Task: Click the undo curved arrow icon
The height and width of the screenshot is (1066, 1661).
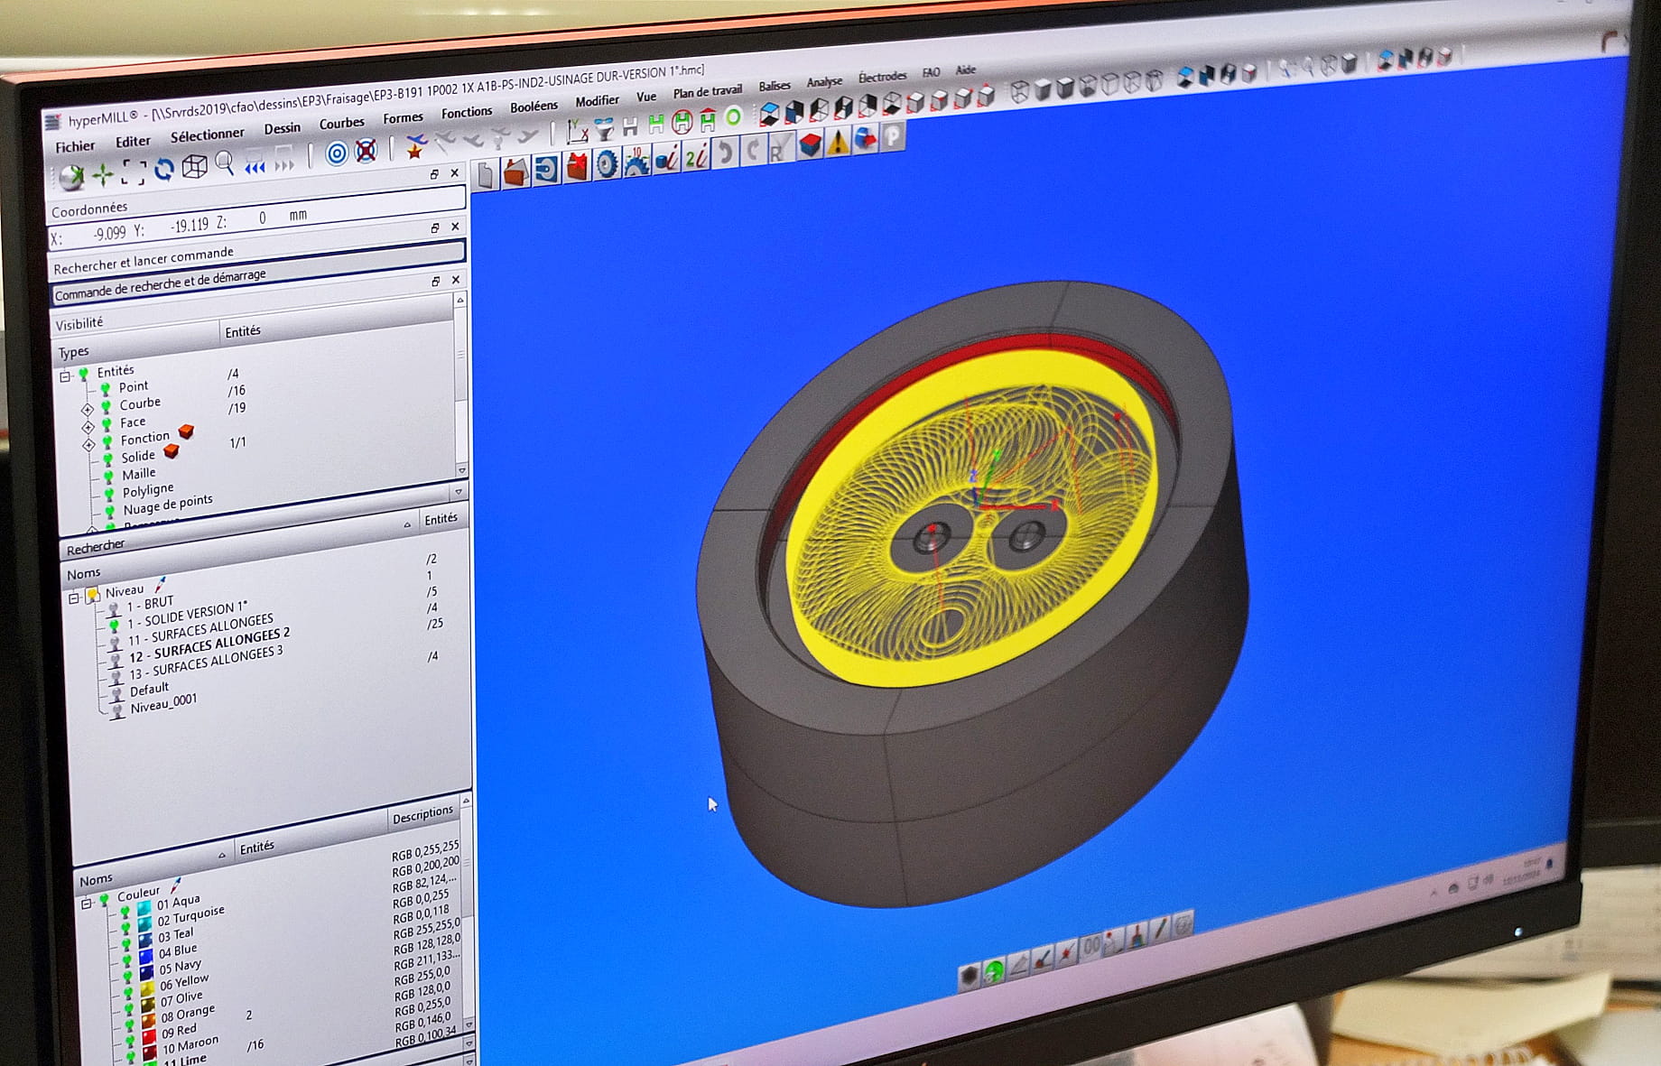Action: (x=724, y=153)
